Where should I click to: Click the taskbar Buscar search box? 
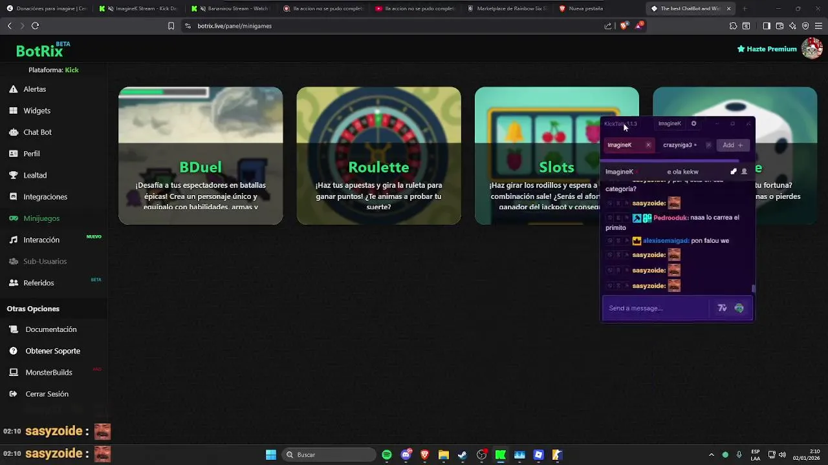coord(330,455)
